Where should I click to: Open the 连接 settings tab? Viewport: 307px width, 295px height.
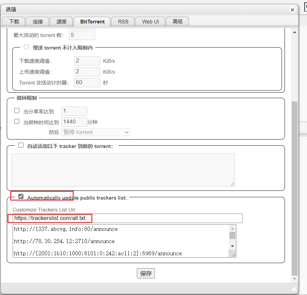[x=38, y=21]
